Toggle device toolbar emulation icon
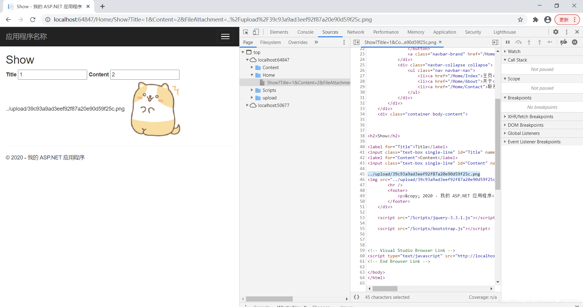 pos(256,32)
